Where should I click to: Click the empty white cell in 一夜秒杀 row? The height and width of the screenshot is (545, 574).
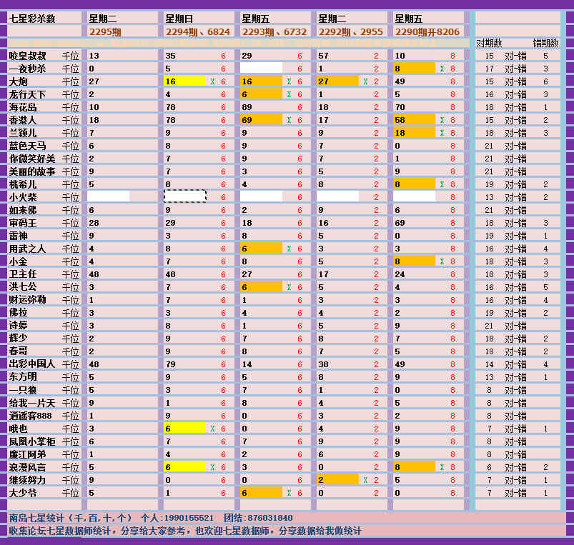click(x=261, y=68)
